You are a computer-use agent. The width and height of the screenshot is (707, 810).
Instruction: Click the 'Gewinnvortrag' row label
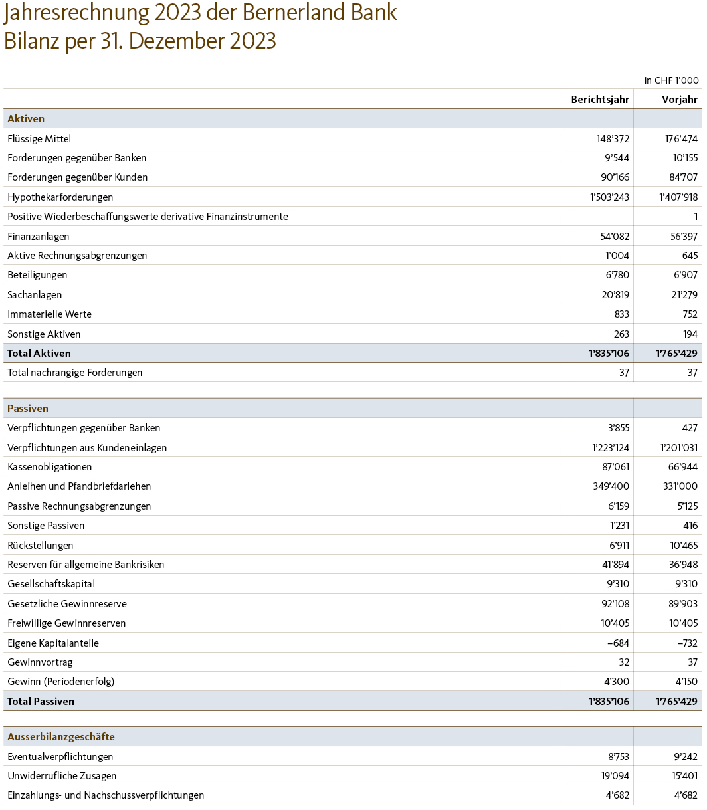(x=40, y=662)
